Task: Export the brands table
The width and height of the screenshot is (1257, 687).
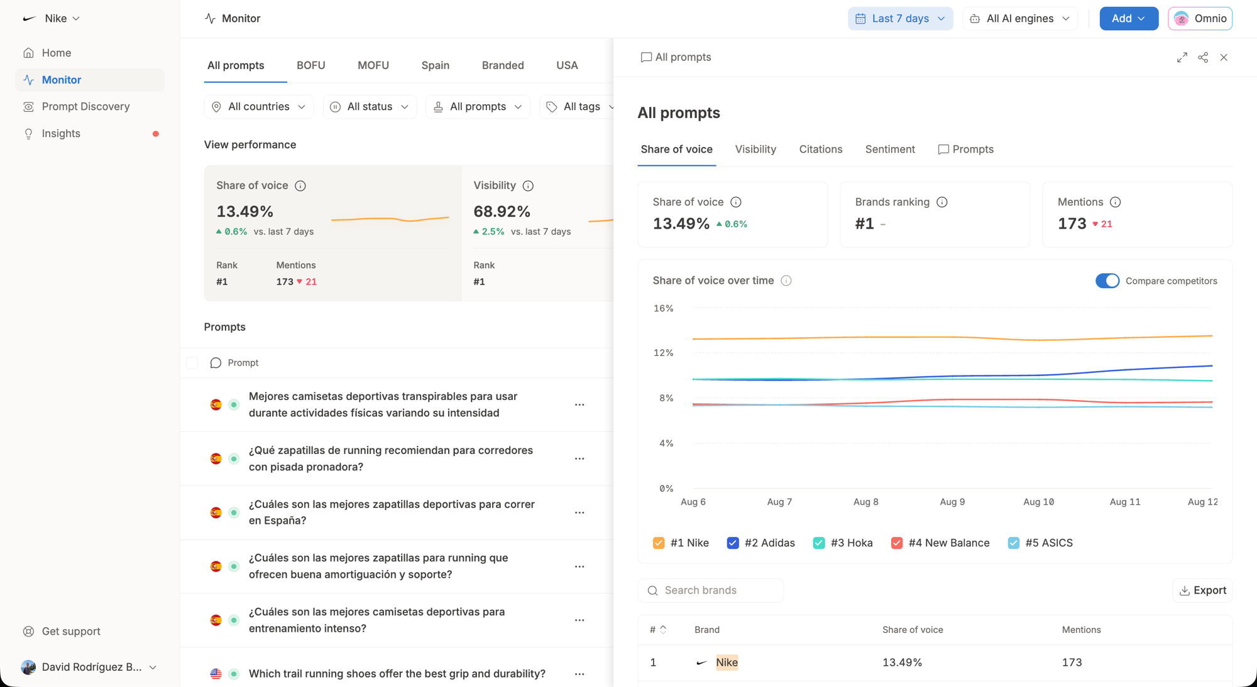Action: (1202, 590)
